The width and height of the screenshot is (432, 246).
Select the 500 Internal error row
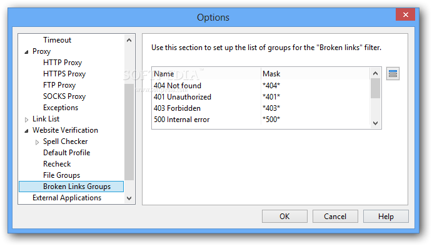tap(261, 120)
